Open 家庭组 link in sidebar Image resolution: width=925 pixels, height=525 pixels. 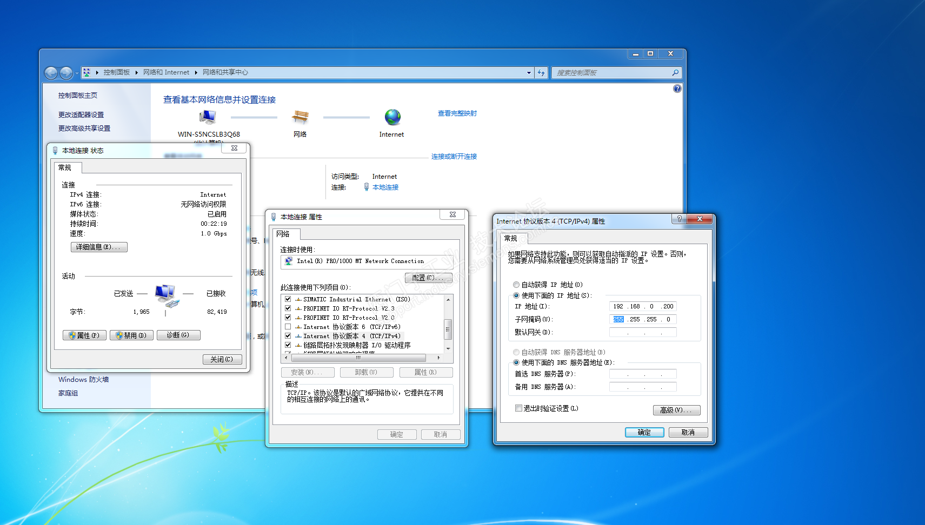68,393
